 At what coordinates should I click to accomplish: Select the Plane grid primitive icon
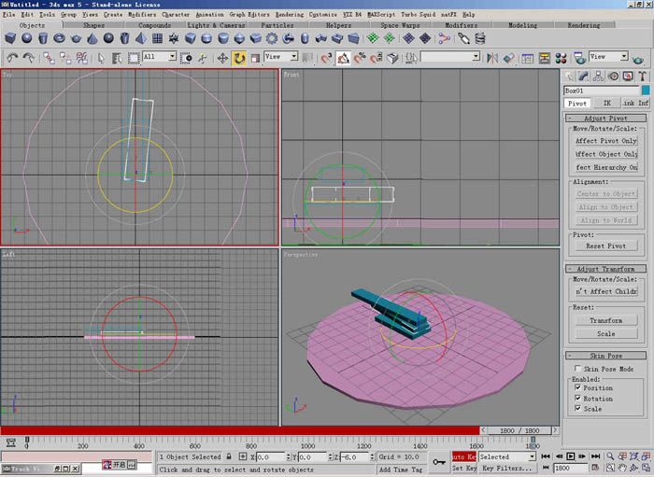tap(157, 39)
